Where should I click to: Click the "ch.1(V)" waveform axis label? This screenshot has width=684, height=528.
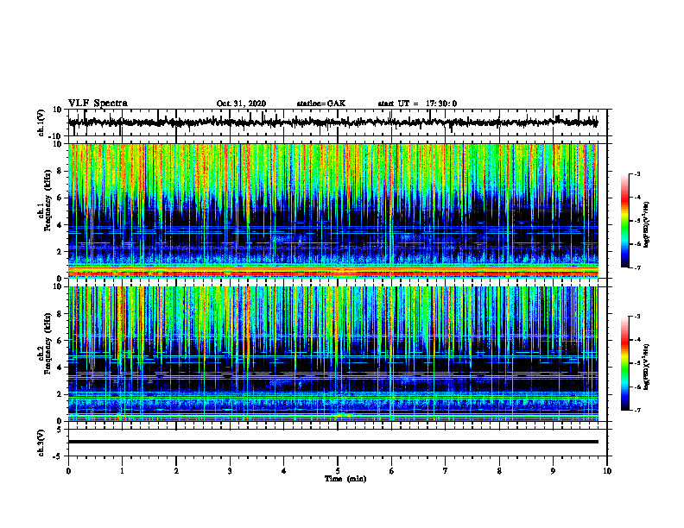coord(41,123)
